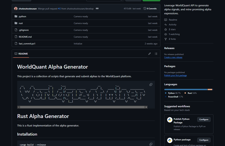Viewport: 225px width, 146px height.
Task: Copy the ASCII art code block
Action: (x=151, y=84)
